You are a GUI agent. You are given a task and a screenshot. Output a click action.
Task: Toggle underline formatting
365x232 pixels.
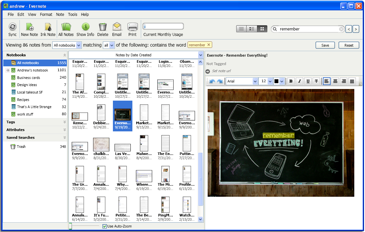coord(308,81)
